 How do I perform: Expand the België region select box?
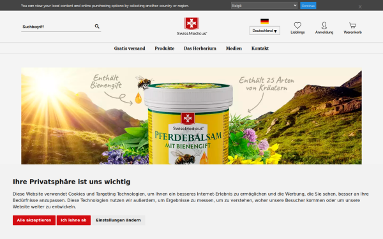click(264, 5)
